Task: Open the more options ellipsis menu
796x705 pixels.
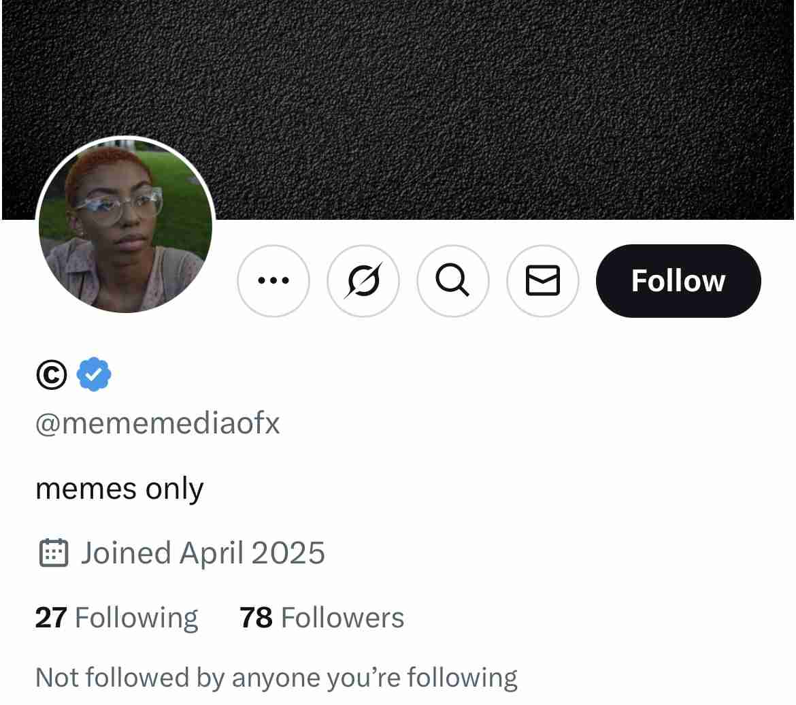Action: pos(273,280)
